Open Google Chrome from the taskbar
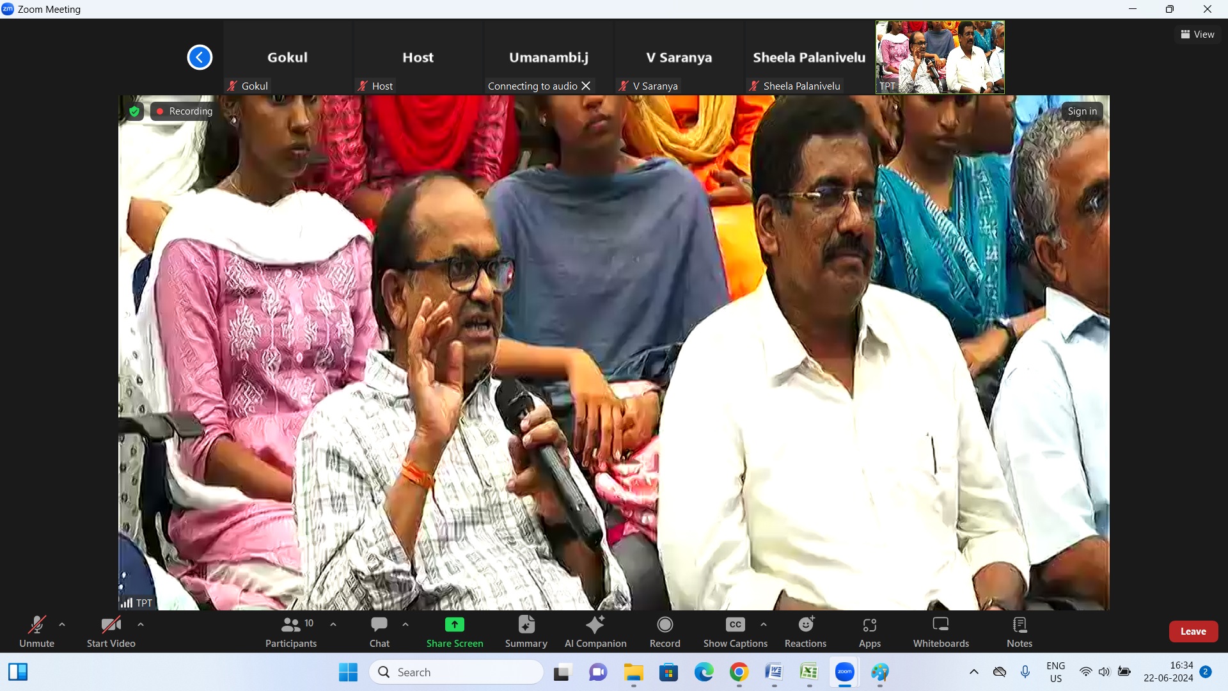 click(x=739, y=672)
